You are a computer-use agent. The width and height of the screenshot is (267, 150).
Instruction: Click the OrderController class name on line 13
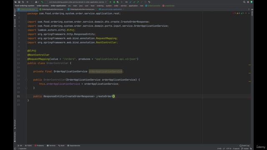(x=57, y=63)
